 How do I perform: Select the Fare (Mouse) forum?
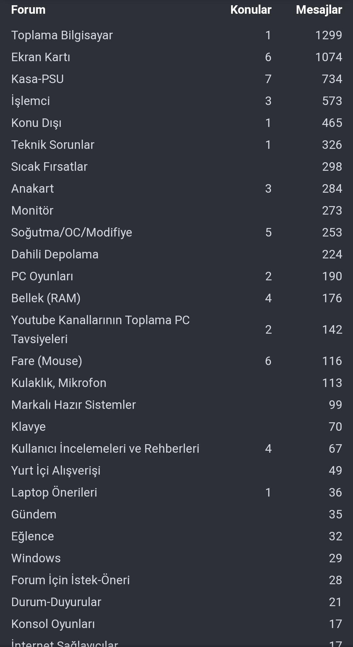click(46, 361)
